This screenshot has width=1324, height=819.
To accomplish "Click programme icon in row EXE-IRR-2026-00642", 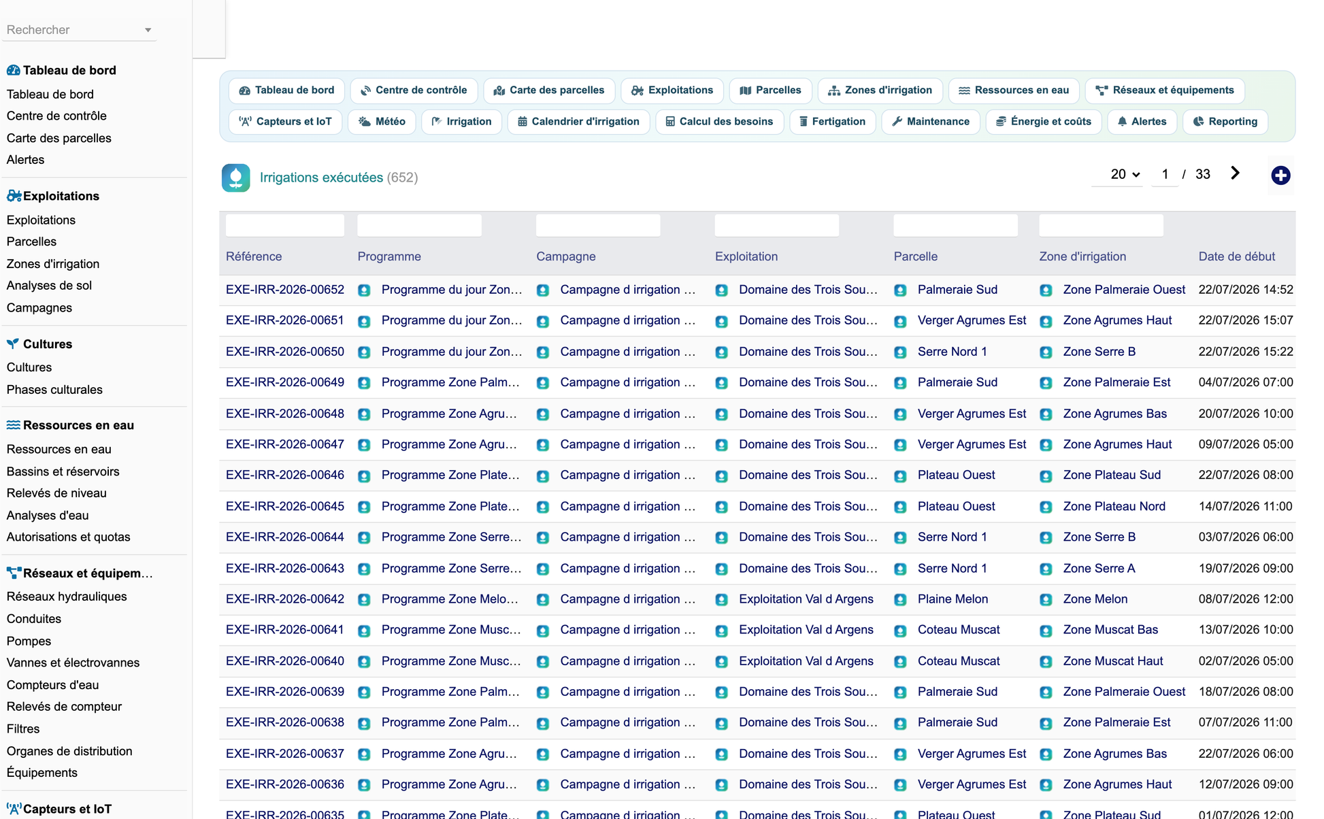I will [x=364, y=600].
